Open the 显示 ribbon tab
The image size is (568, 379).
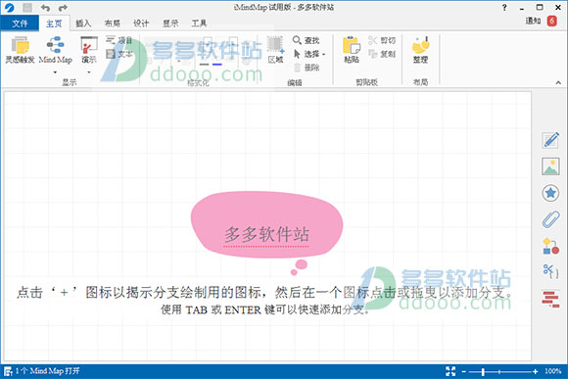(170, 24)
